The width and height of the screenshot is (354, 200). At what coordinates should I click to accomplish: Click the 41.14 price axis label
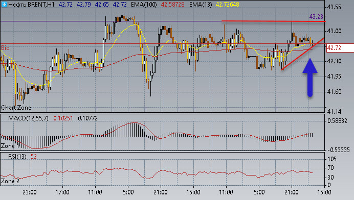click(334, 112)
